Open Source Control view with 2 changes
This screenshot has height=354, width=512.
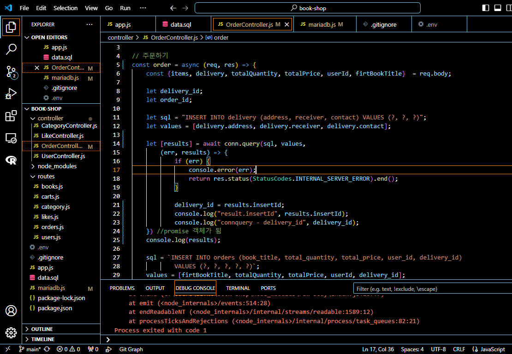click(11, 72)
